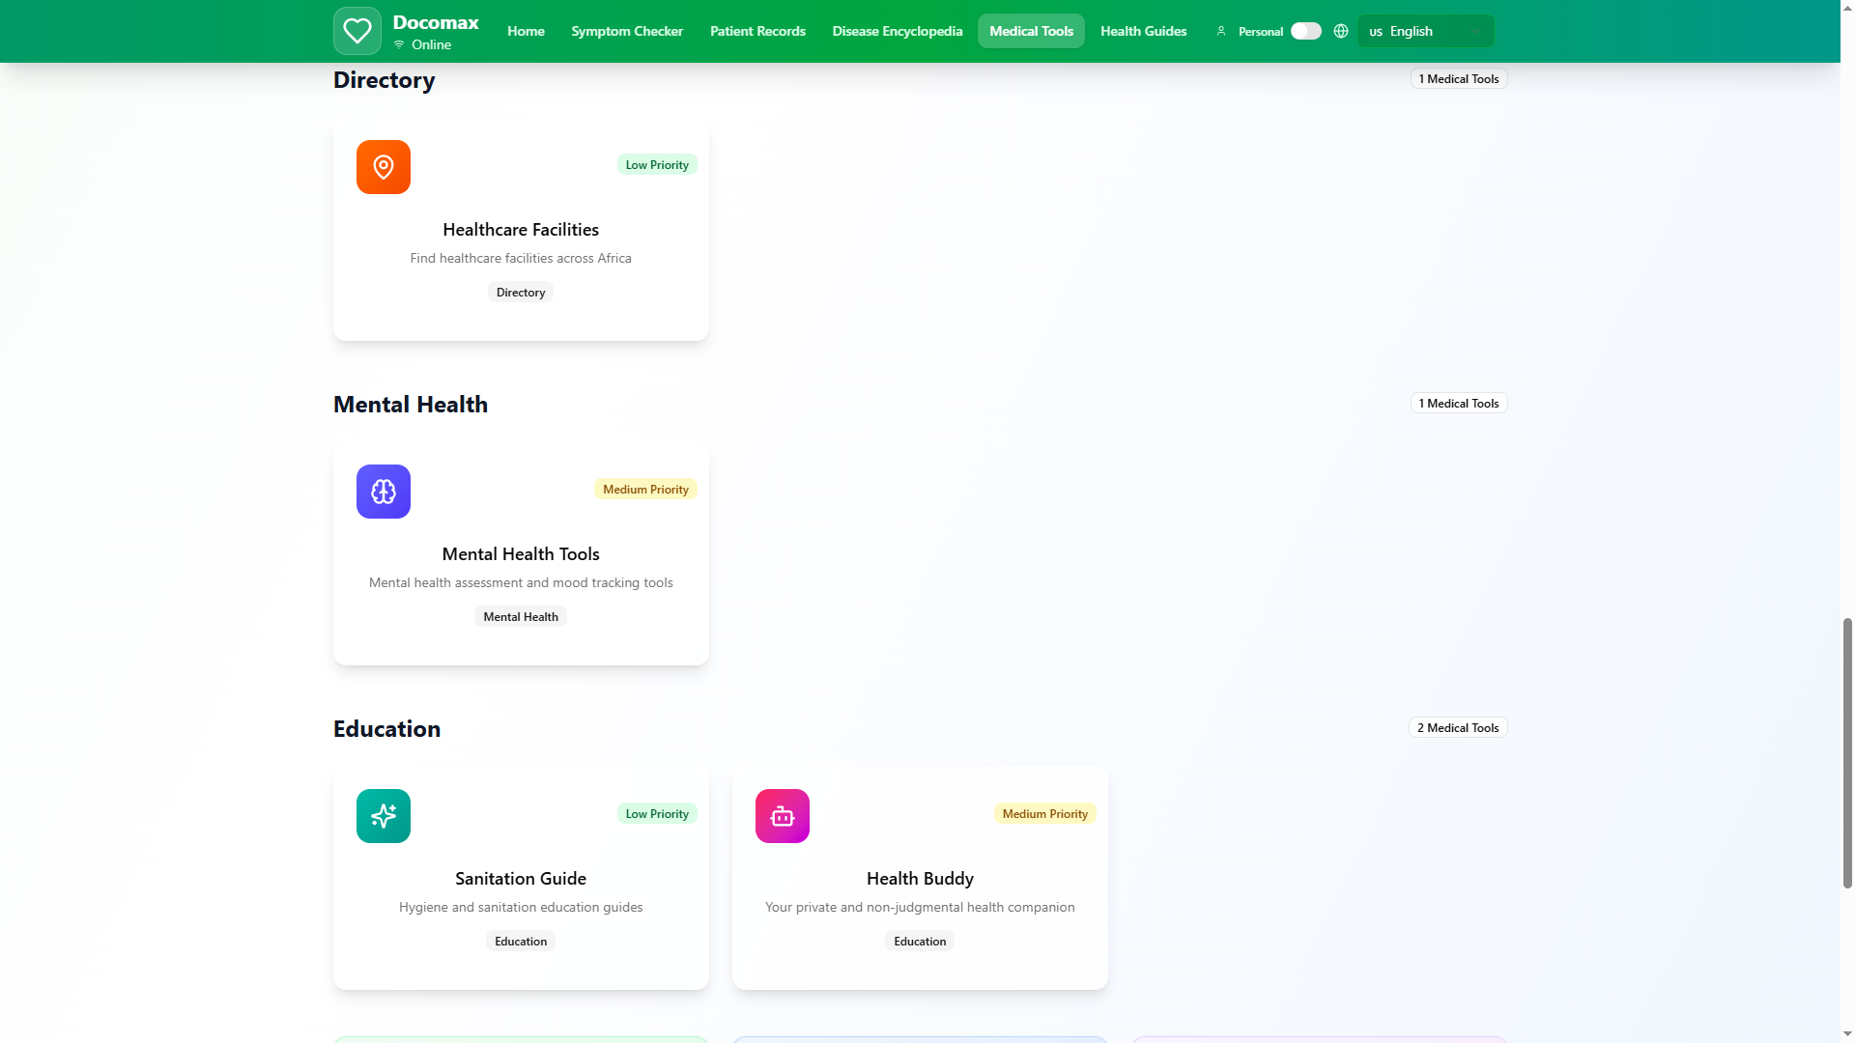This screenshot has width=1855, height=1043.
Task: Click the Medium Priority badge on Health Buddy
Action: coord(1044,814)
